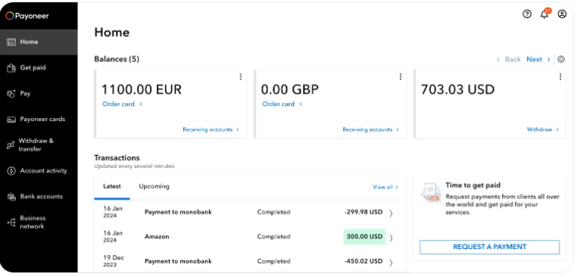Open Account activity in sidebar
This screenshot has height=277, width=580.
coord(39,171)
